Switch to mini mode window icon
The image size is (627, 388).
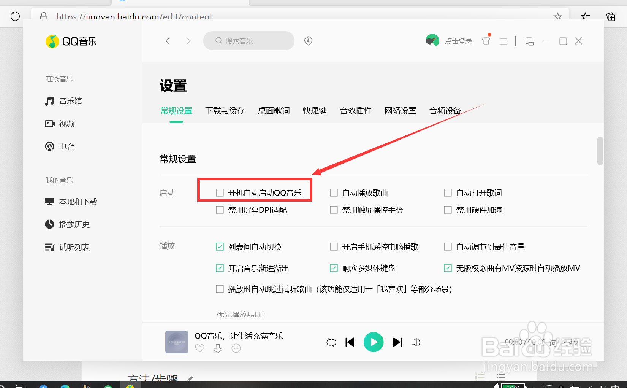[x=529, y=41]
